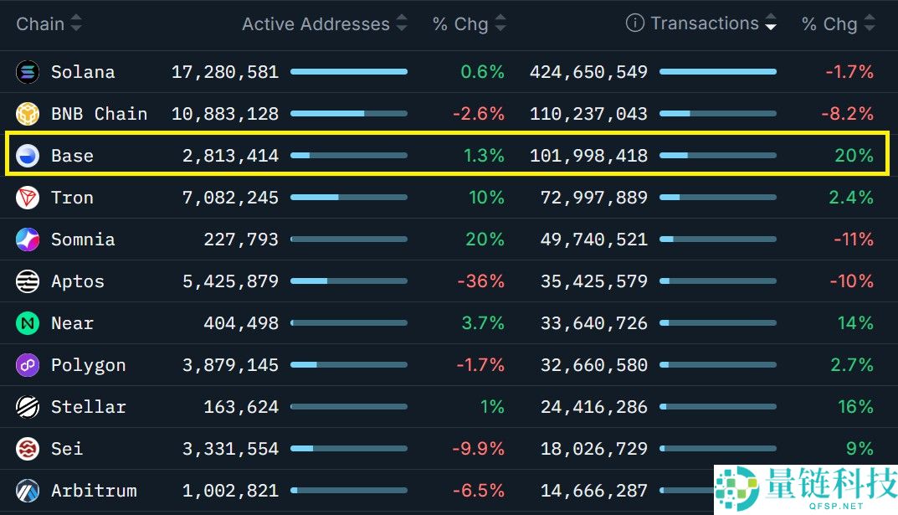Click the sort chevron beside Active Addresses
898x515 pixels.
pos(402,23)
